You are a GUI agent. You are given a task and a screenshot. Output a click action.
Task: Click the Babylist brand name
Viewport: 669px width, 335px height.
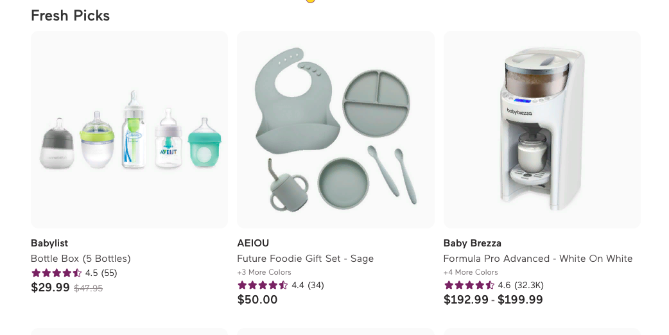click(x=49, y=243)
